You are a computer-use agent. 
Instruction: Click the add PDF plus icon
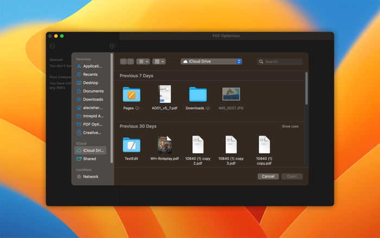(x=112, y=46)
